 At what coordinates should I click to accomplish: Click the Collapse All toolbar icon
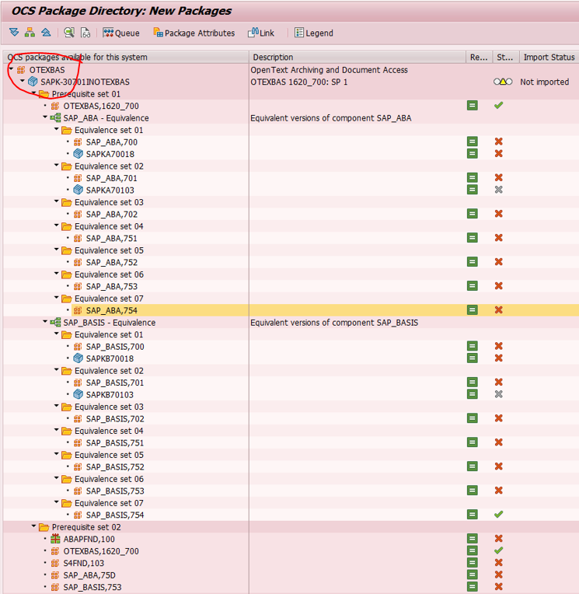46,33
